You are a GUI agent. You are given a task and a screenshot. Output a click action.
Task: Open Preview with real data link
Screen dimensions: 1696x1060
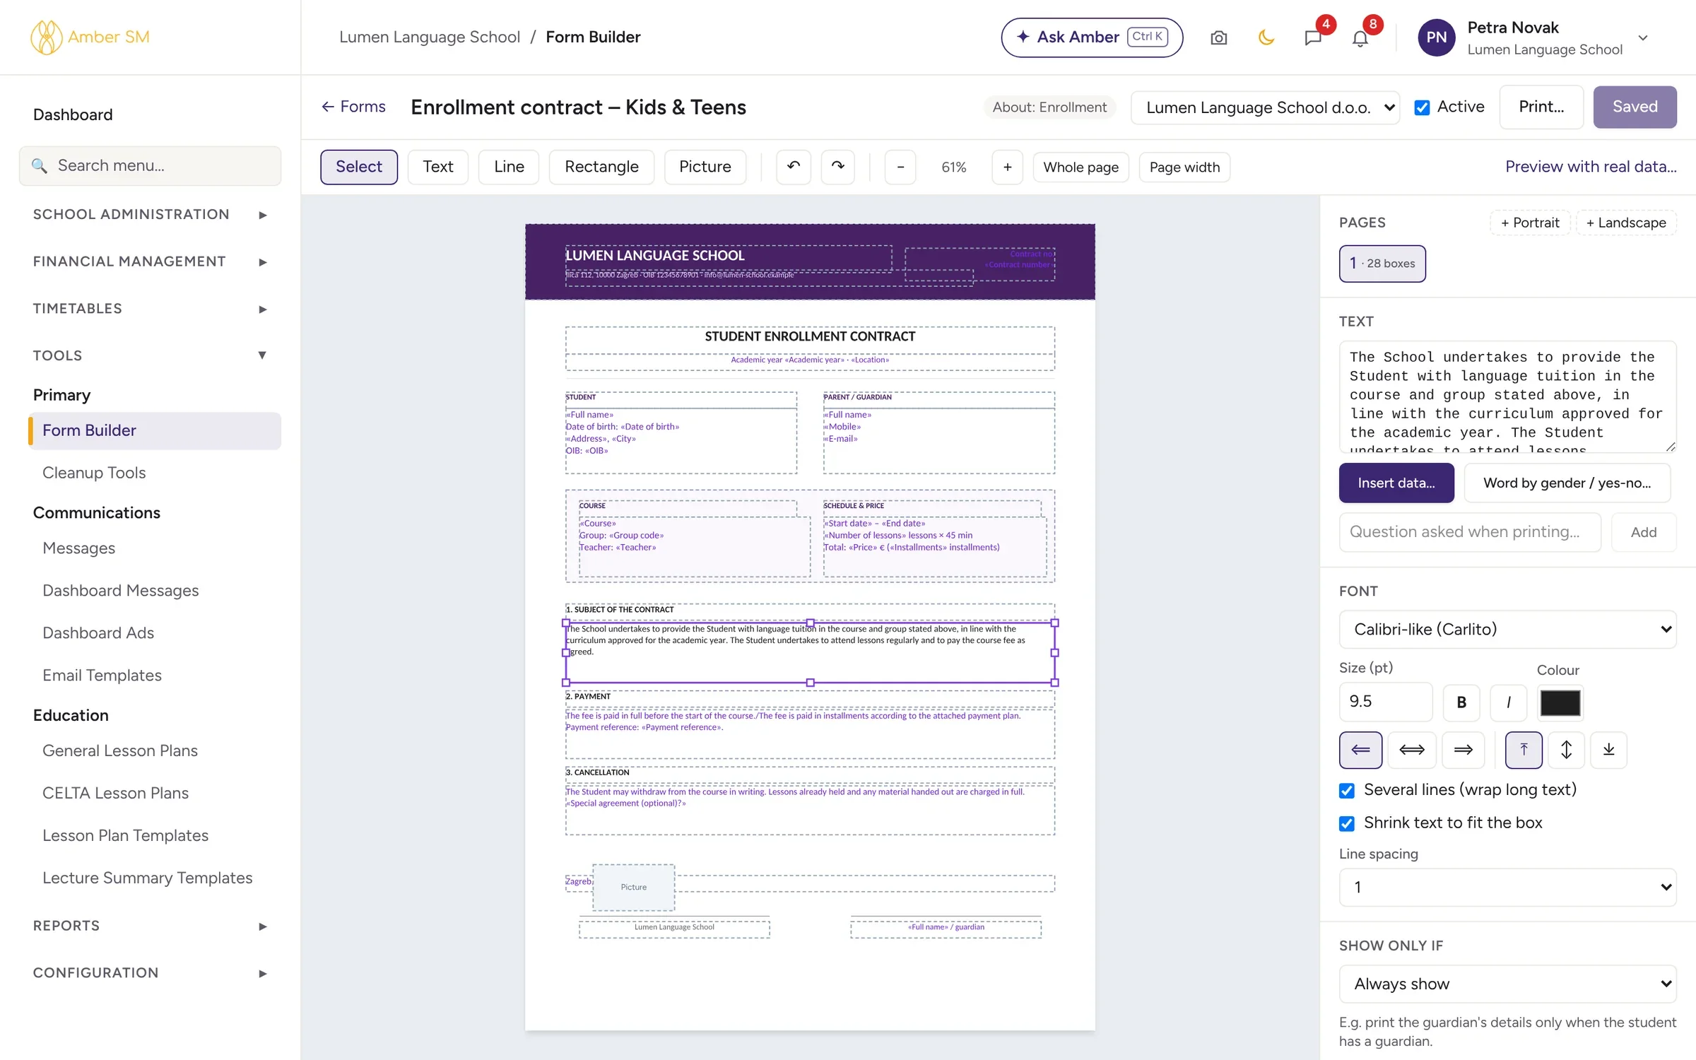tap(1591, 167)
